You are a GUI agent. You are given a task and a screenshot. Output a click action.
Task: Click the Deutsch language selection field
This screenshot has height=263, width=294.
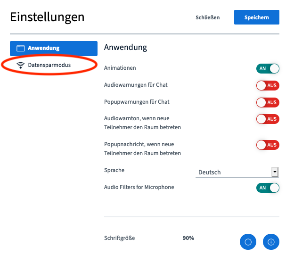pyautogui.click(x=237, y=172)
